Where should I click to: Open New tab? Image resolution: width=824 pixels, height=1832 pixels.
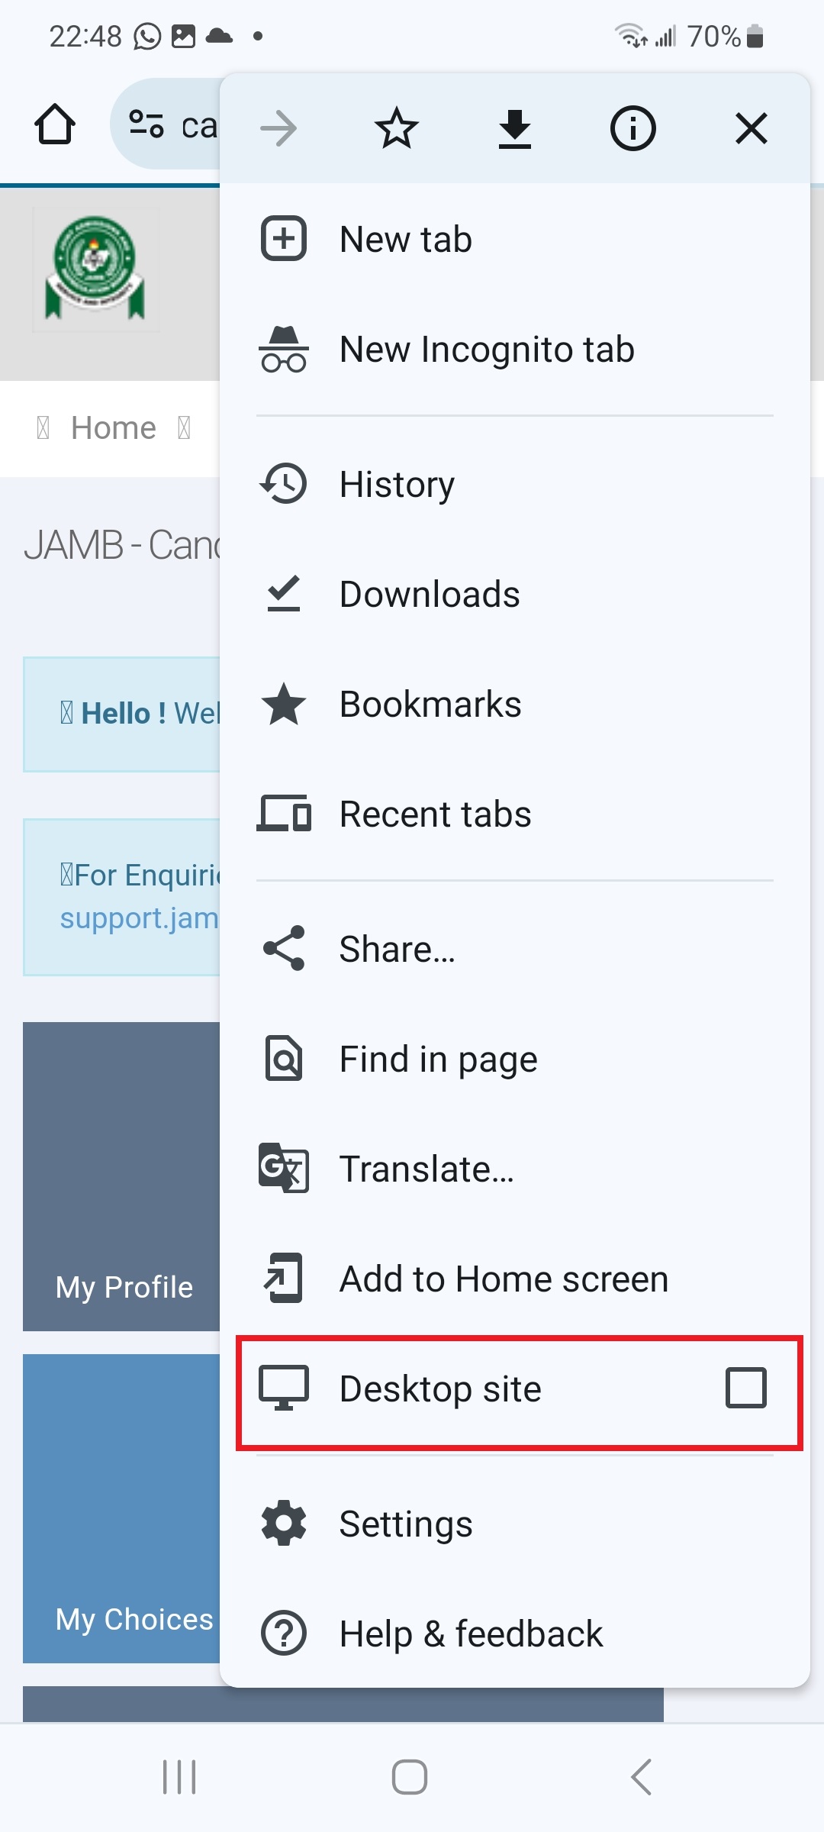point(515,239)
